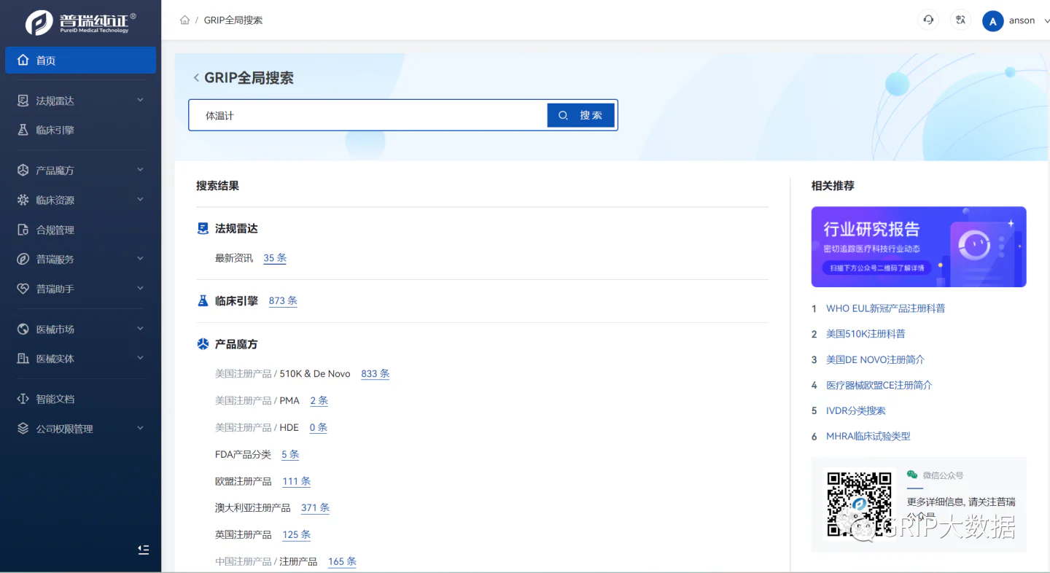Expand the 产品魔方 sidebar menu chevron

click(x=141, y=170)
